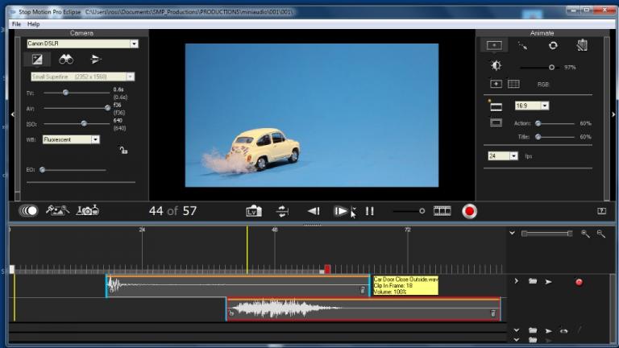Toggle the red audio track record dot
The width and height of the screenshot is (619, 348).
coord(579,282)
